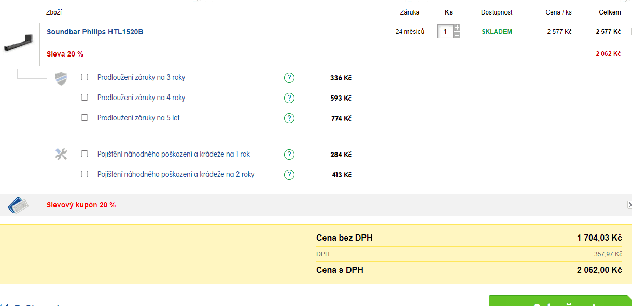Click 'Pojištění náhodného poškození a krádeže na 2 roky'
This screenshot has width=632, height=306.
tap(176, 175)
